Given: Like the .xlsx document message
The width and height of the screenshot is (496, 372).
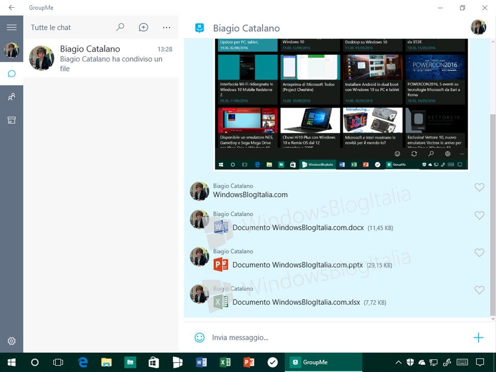Looking at the screenshot, I should click(x=479, y=290).
